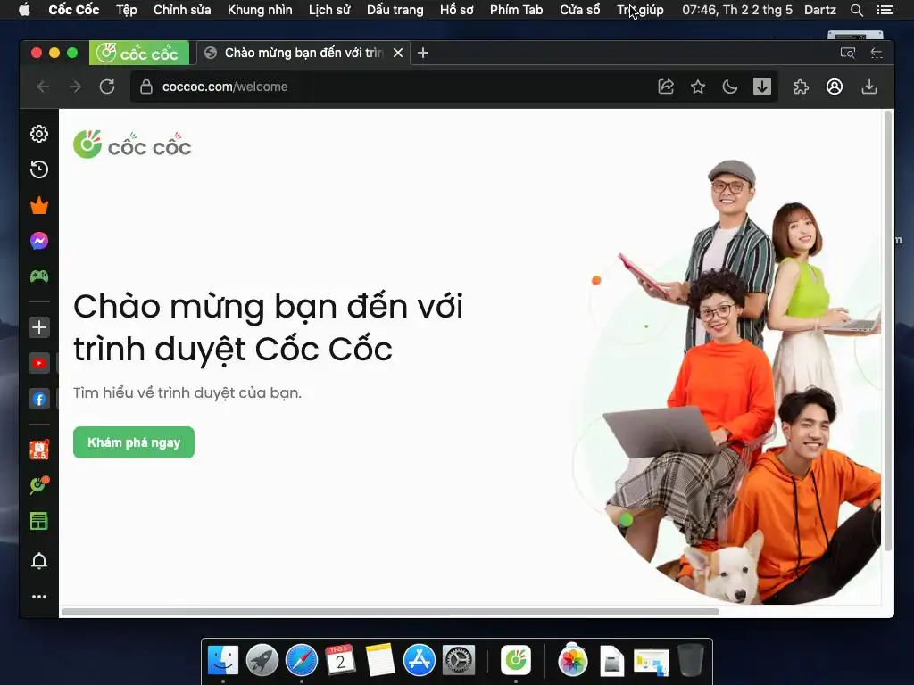The image size is (914, 685).
Task: Click the tab search icon in tab strip
Action: pyautogui.click(x=848, y=53)
